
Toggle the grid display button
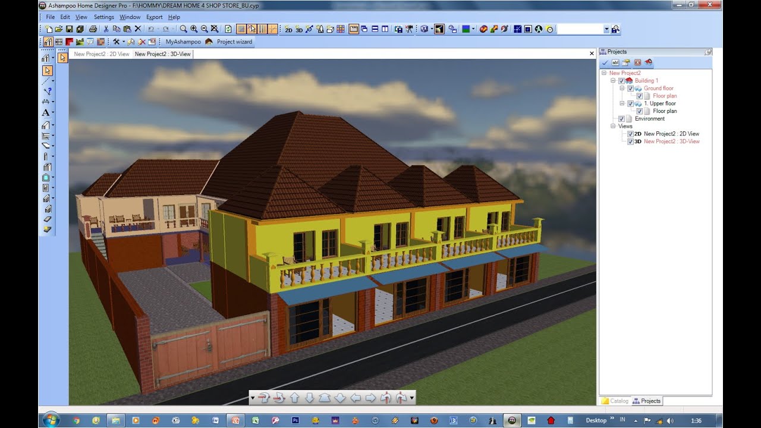[x=241, y=29]
